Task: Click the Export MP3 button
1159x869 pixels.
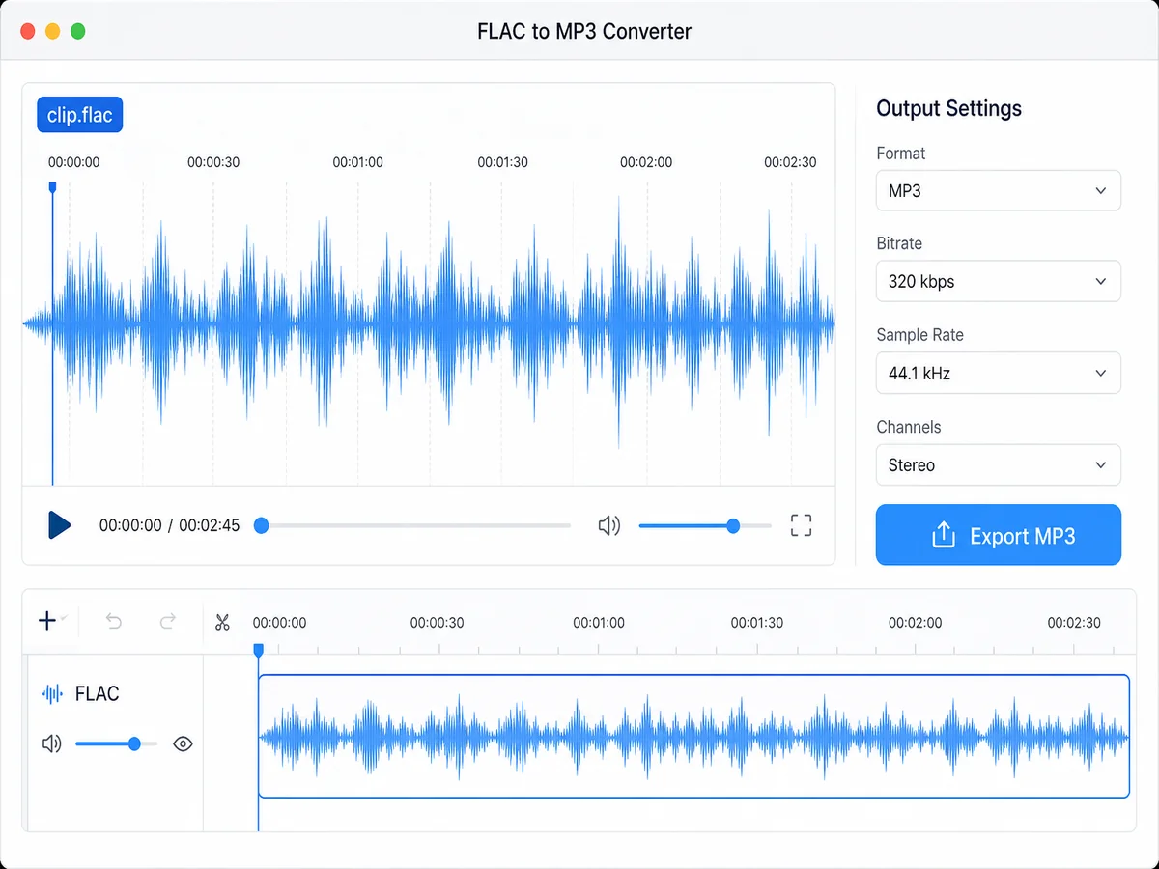Action: tap(998, 535)
